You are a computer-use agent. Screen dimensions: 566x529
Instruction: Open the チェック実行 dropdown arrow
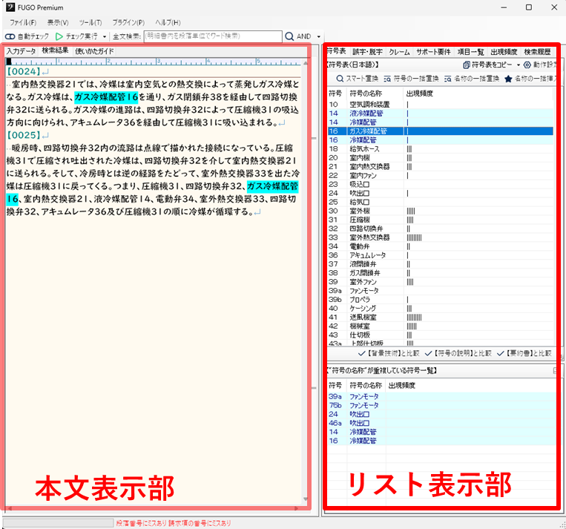(105, 36)
